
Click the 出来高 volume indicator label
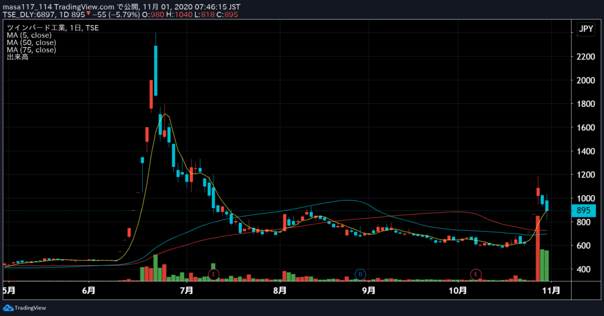pos(17,57)
